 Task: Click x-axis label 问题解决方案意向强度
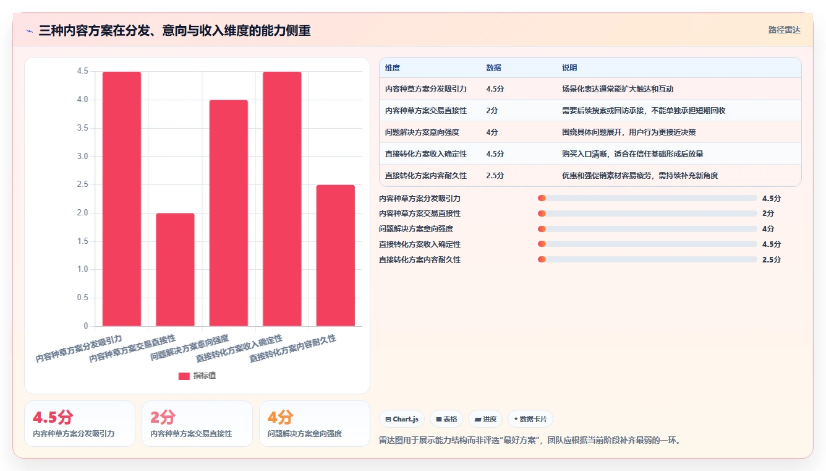point(189,348)
